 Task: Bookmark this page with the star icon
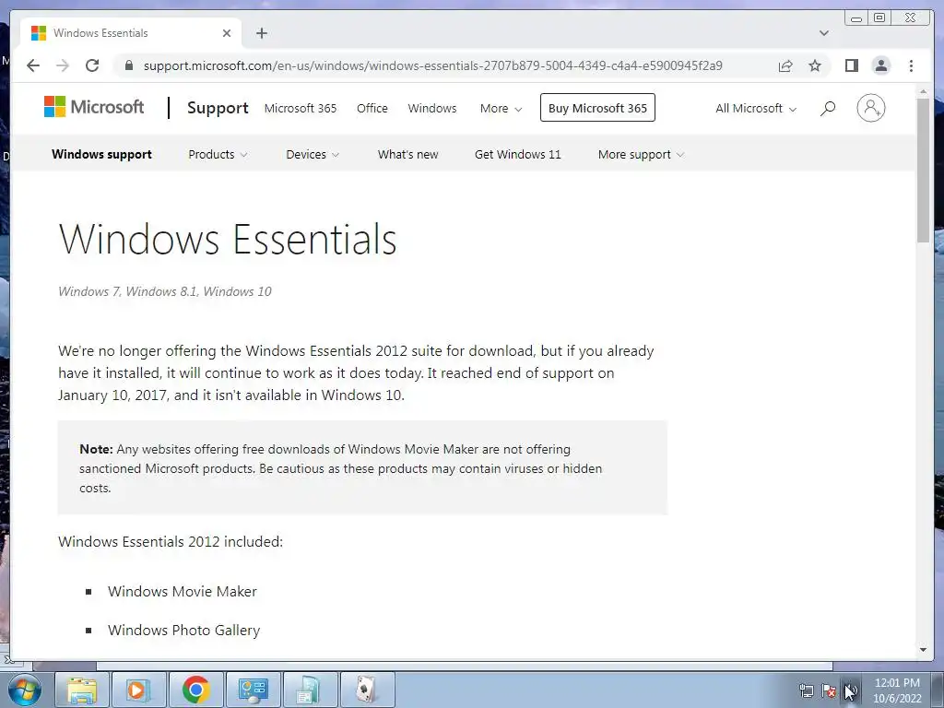[815, 65]
